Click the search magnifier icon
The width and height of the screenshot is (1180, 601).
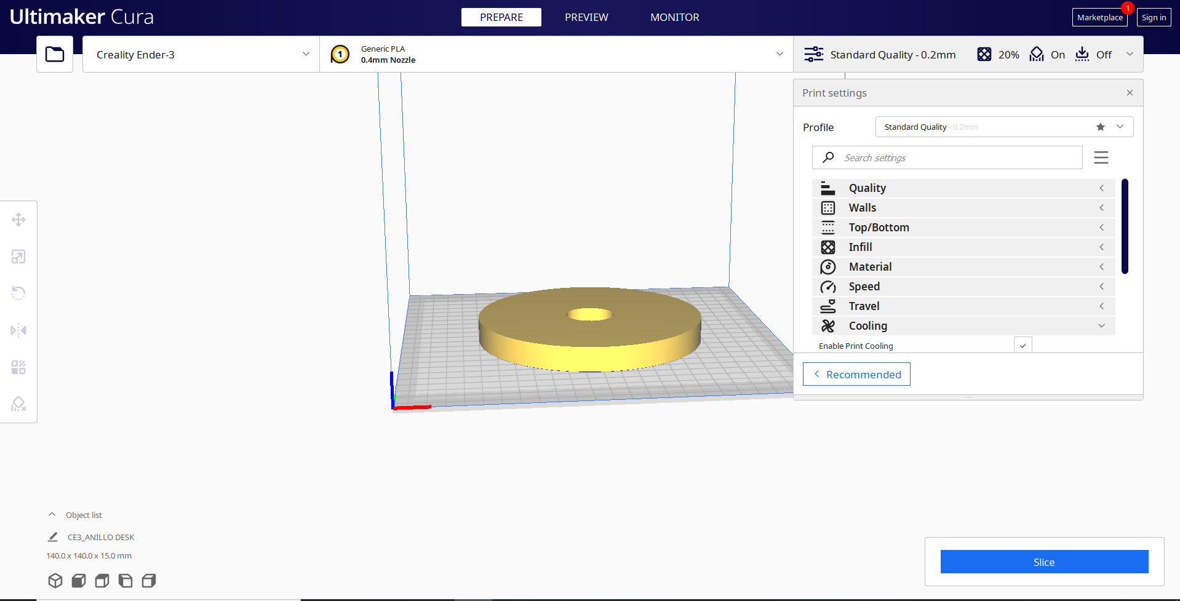(x=829, y=157)
